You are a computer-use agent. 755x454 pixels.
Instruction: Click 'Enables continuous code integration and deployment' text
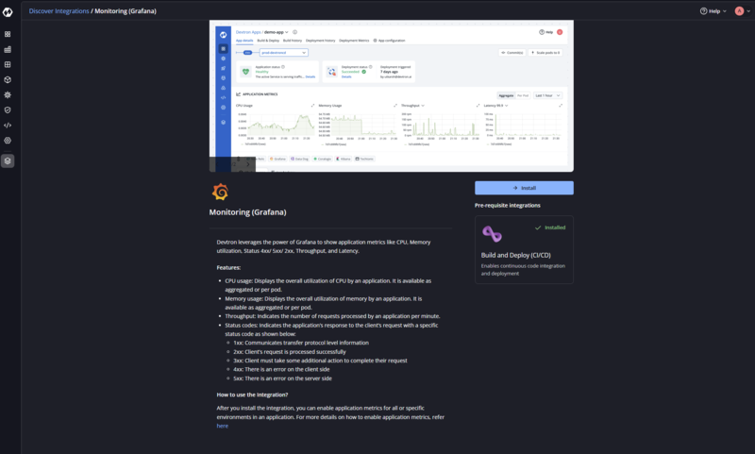pyautogui.click(x=523, y=270)
